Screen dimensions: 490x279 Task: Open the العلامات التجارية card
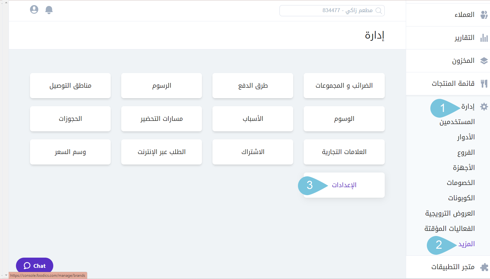click(x=344, y=152)
